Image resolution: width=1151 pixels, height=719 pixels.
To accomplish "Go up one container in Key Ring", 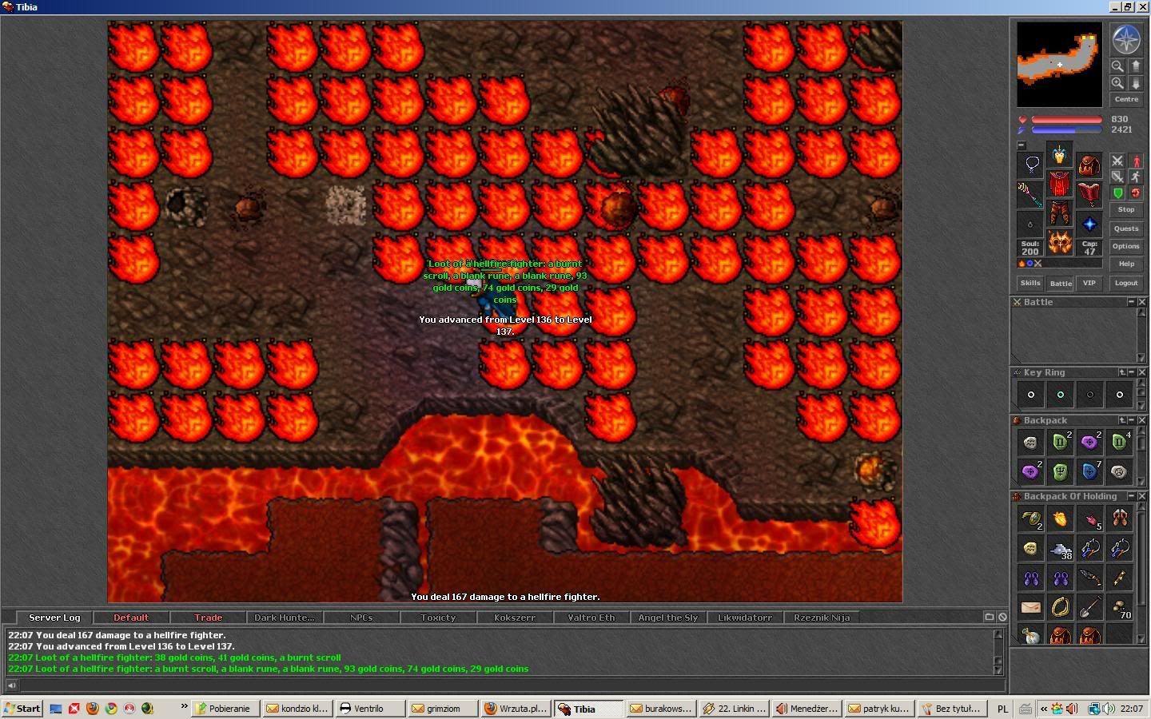I will (x=1121, y=372).
